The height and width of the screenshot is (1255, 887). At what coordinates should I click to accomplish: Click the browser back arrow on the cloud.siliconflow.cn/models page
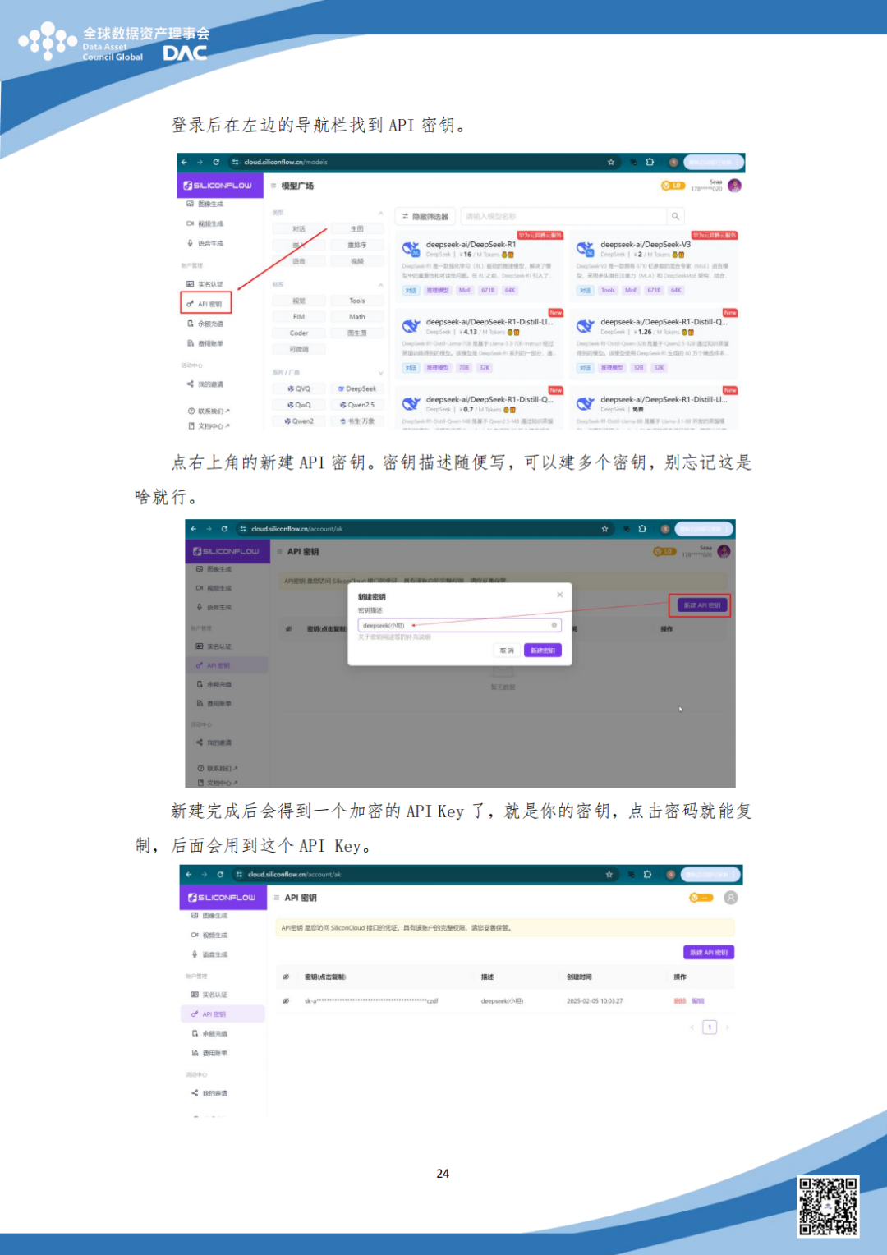click(184, 162)
